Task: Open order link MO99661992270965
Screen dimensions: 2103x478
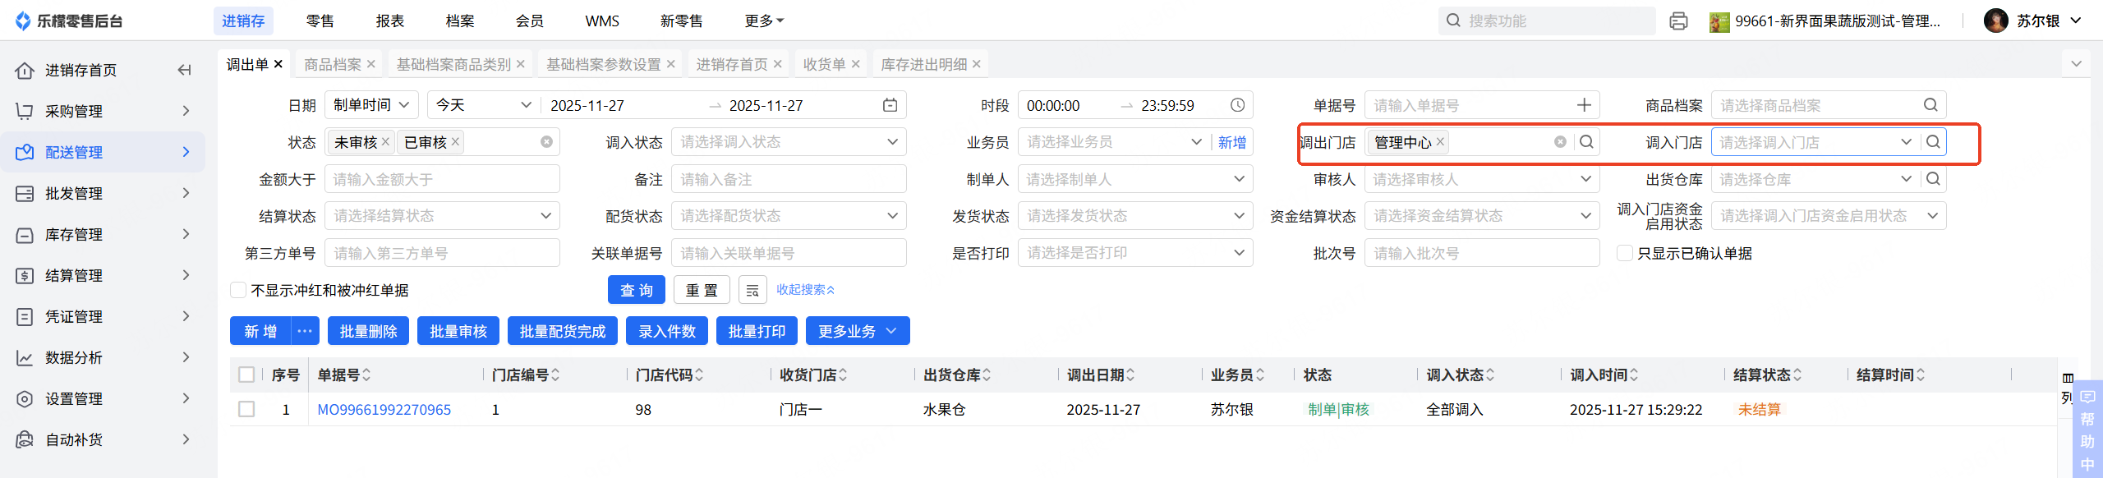Action: tap(384, 409)
